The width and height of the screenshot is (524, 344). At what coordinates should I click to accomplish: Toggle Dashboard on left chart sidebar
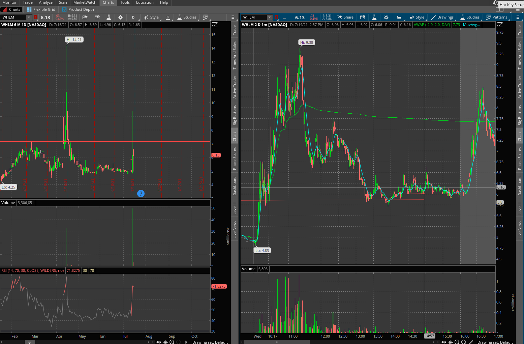[x=235, y=186]
